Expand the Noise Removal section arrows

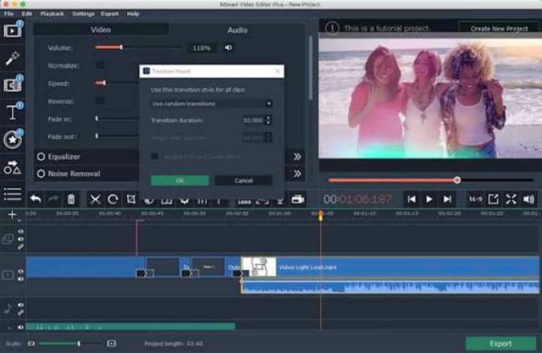tap(297, 174)
